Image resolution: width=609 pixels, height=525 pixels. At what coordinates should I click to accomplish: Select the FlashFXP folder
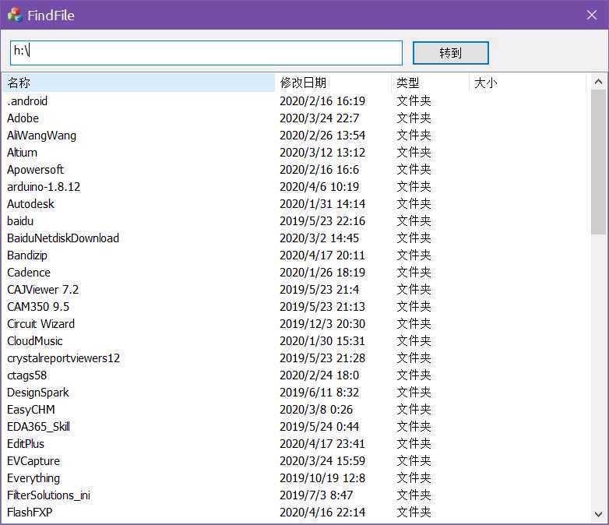[30, 513]
